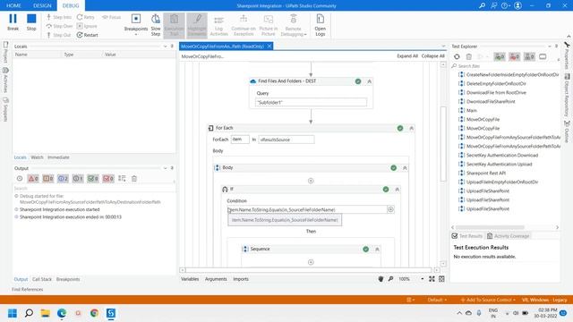Click the Step Out button
Image resolution: width=573 pixels, height=322 pixels.
(58, 35)
